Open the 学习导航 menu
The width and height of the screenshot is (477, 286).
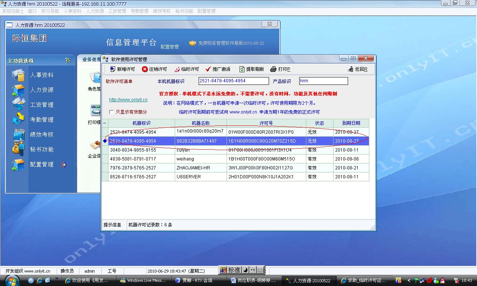click(x=50, y=11)
